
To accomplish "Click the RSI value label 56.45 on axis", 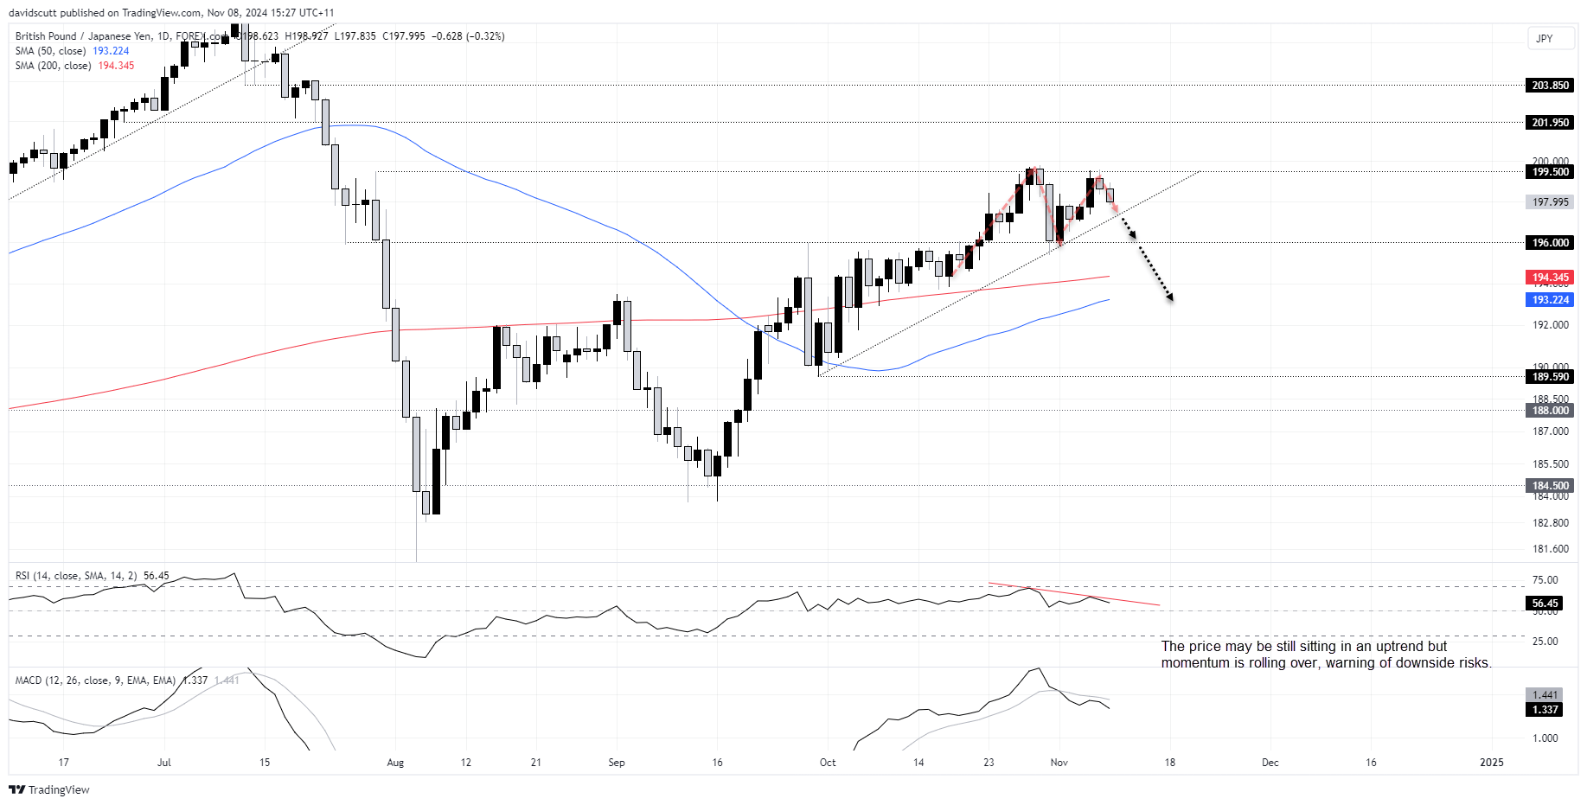I will point(1545,604).
